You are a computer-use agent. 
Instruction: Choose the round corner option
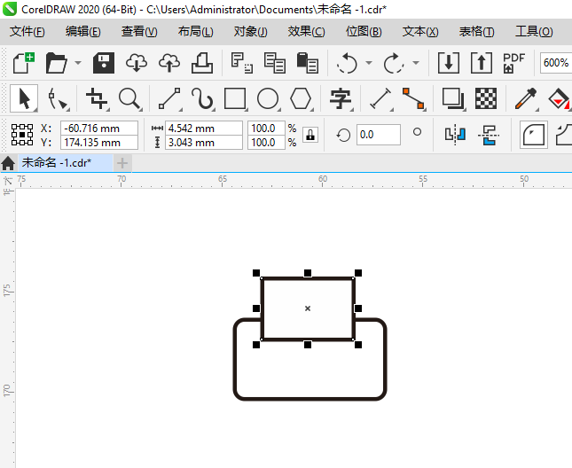tap(534, 135)
